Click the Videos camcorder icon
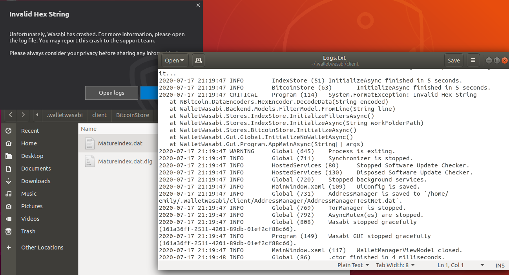This screenshot has height=275, width=509. coord(9,219)
